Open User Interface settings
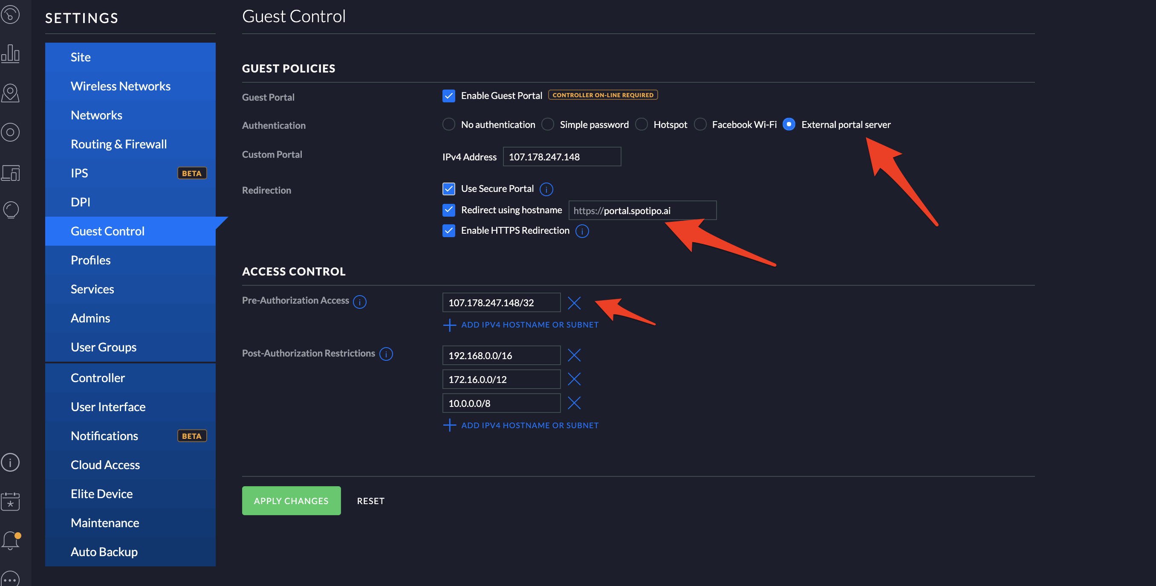 130,407
